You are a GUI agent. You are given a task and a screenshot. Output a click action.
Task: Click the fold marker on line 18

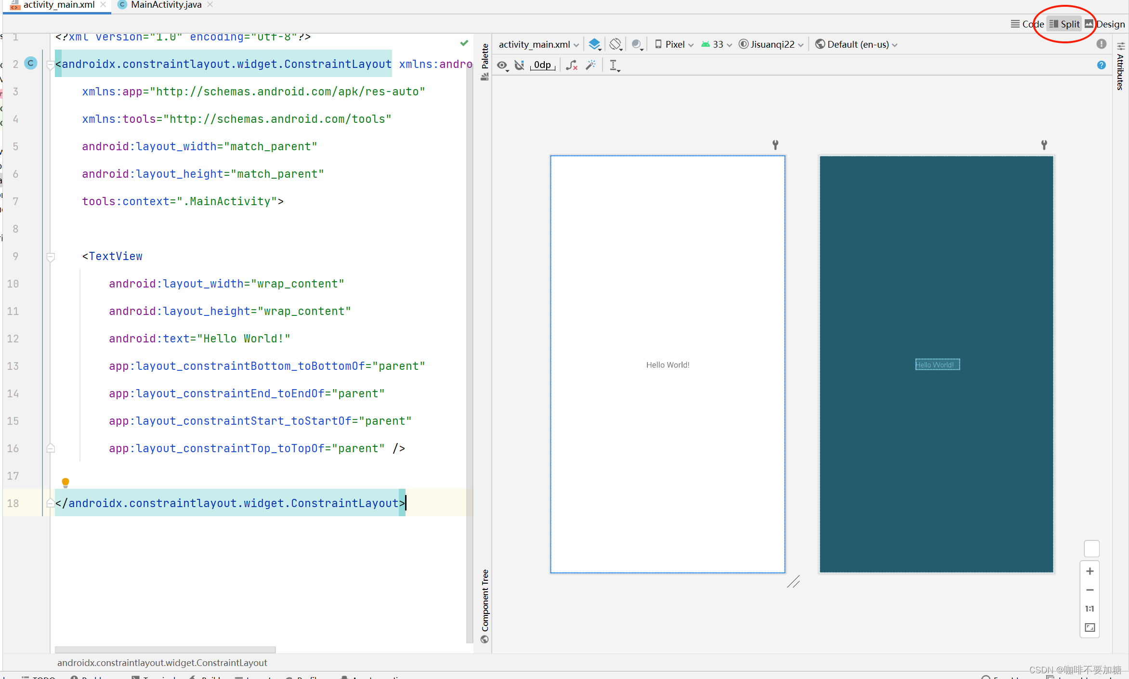50,503
